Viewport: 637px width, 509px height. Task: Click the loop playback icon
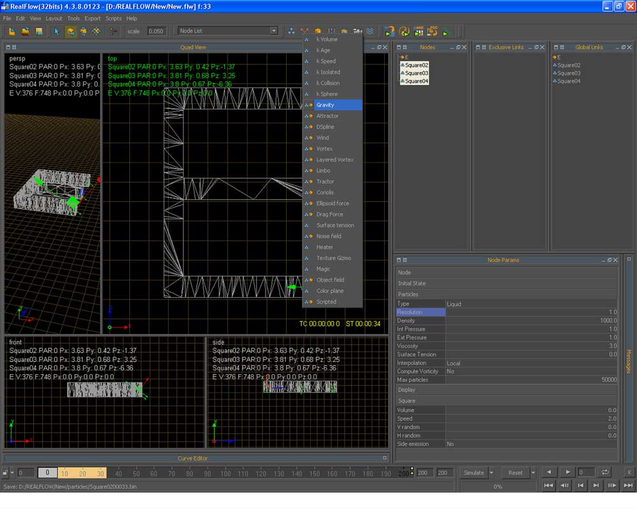click(605, 472)
